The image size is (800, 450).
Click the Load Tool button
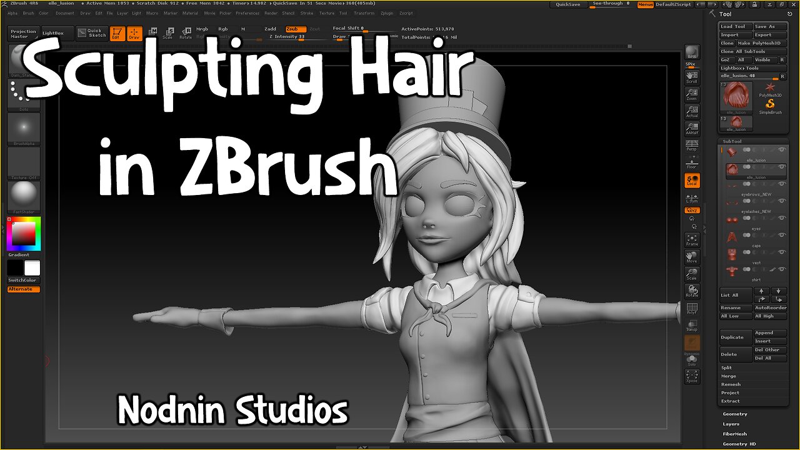pos(736,27)
